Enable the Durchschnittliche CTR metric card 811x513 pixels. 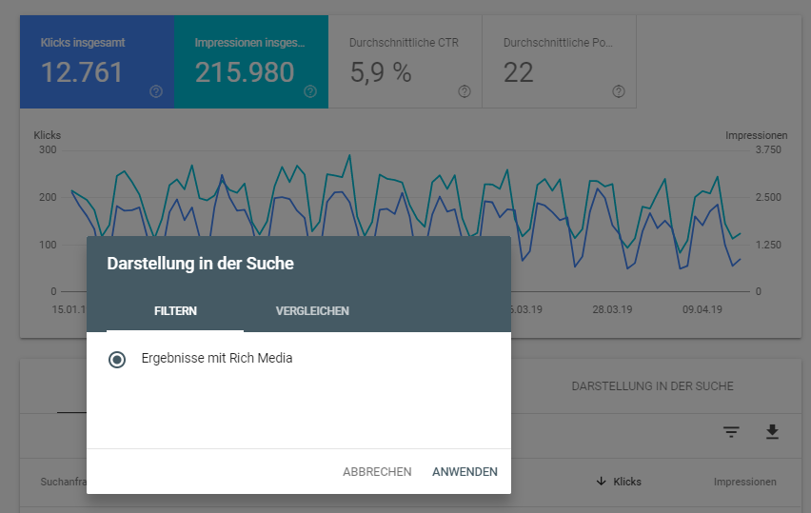pyautogui.click(x=405, y=61)
